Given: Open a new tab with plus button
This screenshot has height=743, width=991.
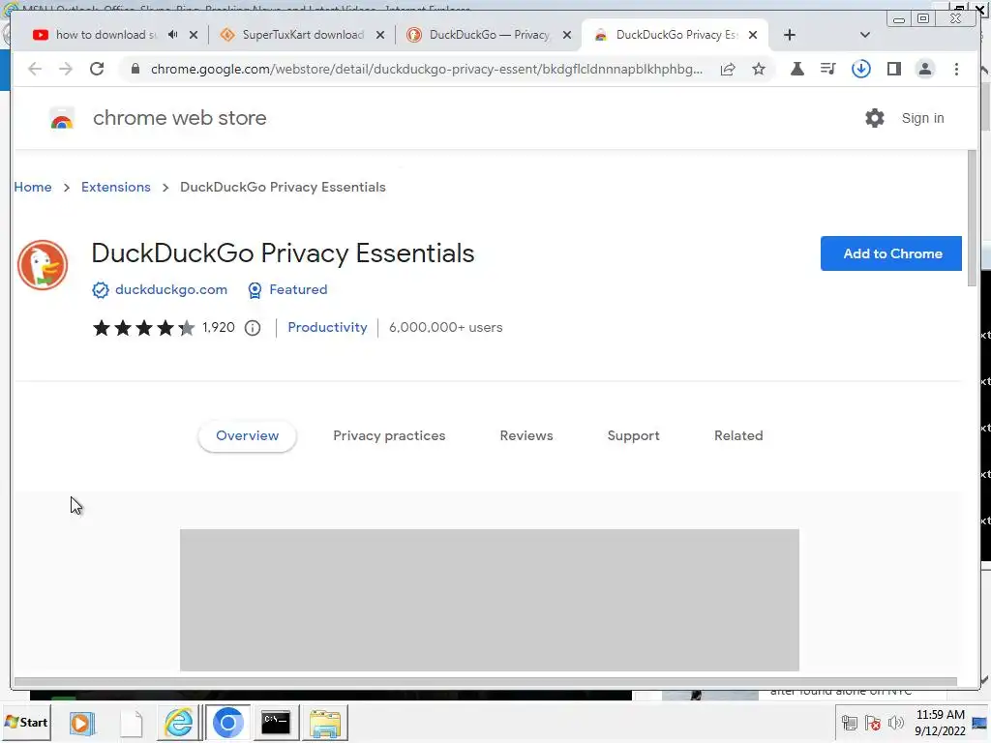Looking at the screenshot, I should coord(790,35).
